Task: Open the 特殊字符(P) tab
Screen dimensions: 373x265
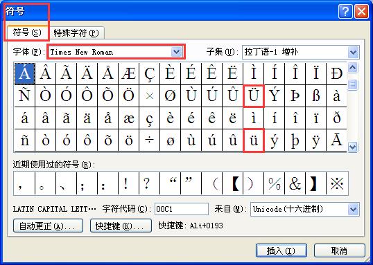Action: point(76,33)
